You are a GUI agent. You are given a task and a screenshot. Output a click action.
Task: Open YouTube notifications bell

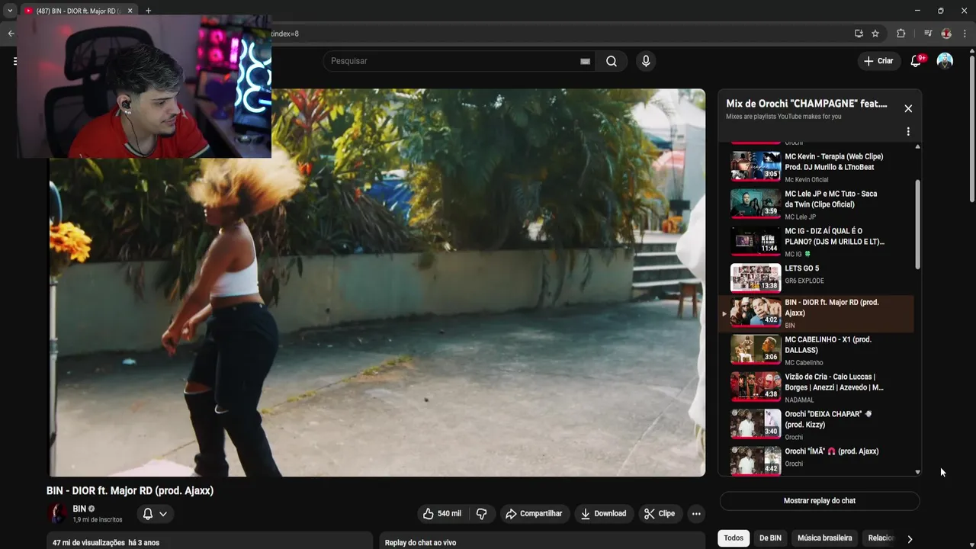pos(916,61)
